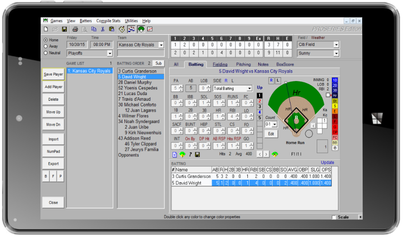Increase the PA stepper value

181,87
